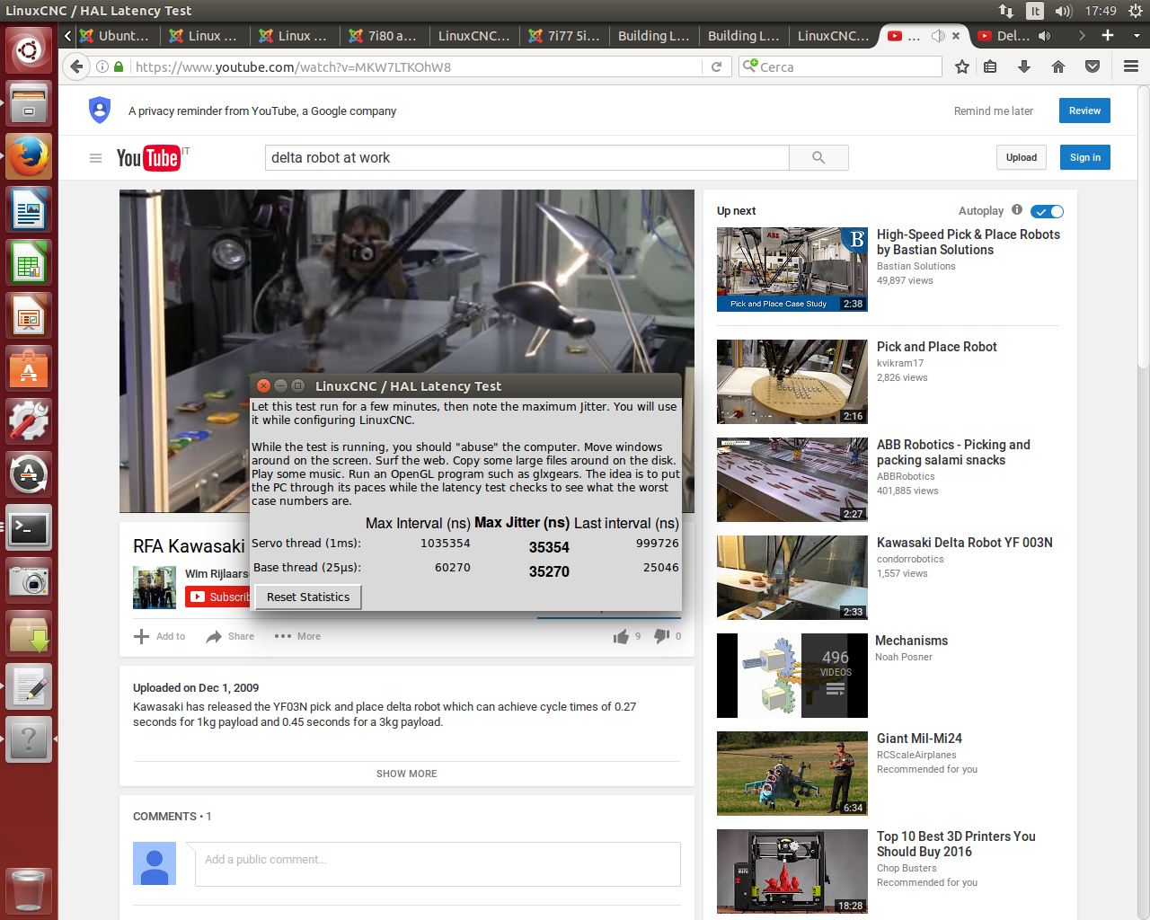Show Autoplay info icon
The width and height of the screenshot is (1150, 920).
click(x=1017, y=209)
